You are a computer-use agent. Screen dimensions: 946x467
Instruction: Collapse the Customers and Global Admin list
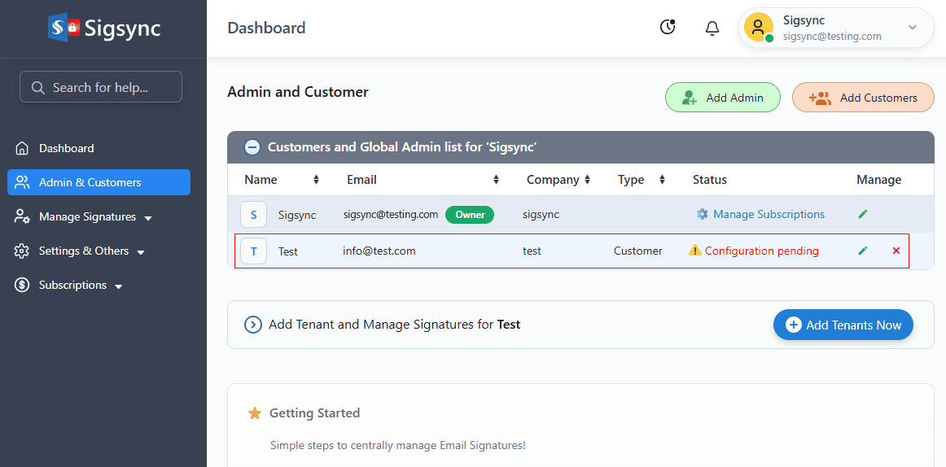click(252, 147)
